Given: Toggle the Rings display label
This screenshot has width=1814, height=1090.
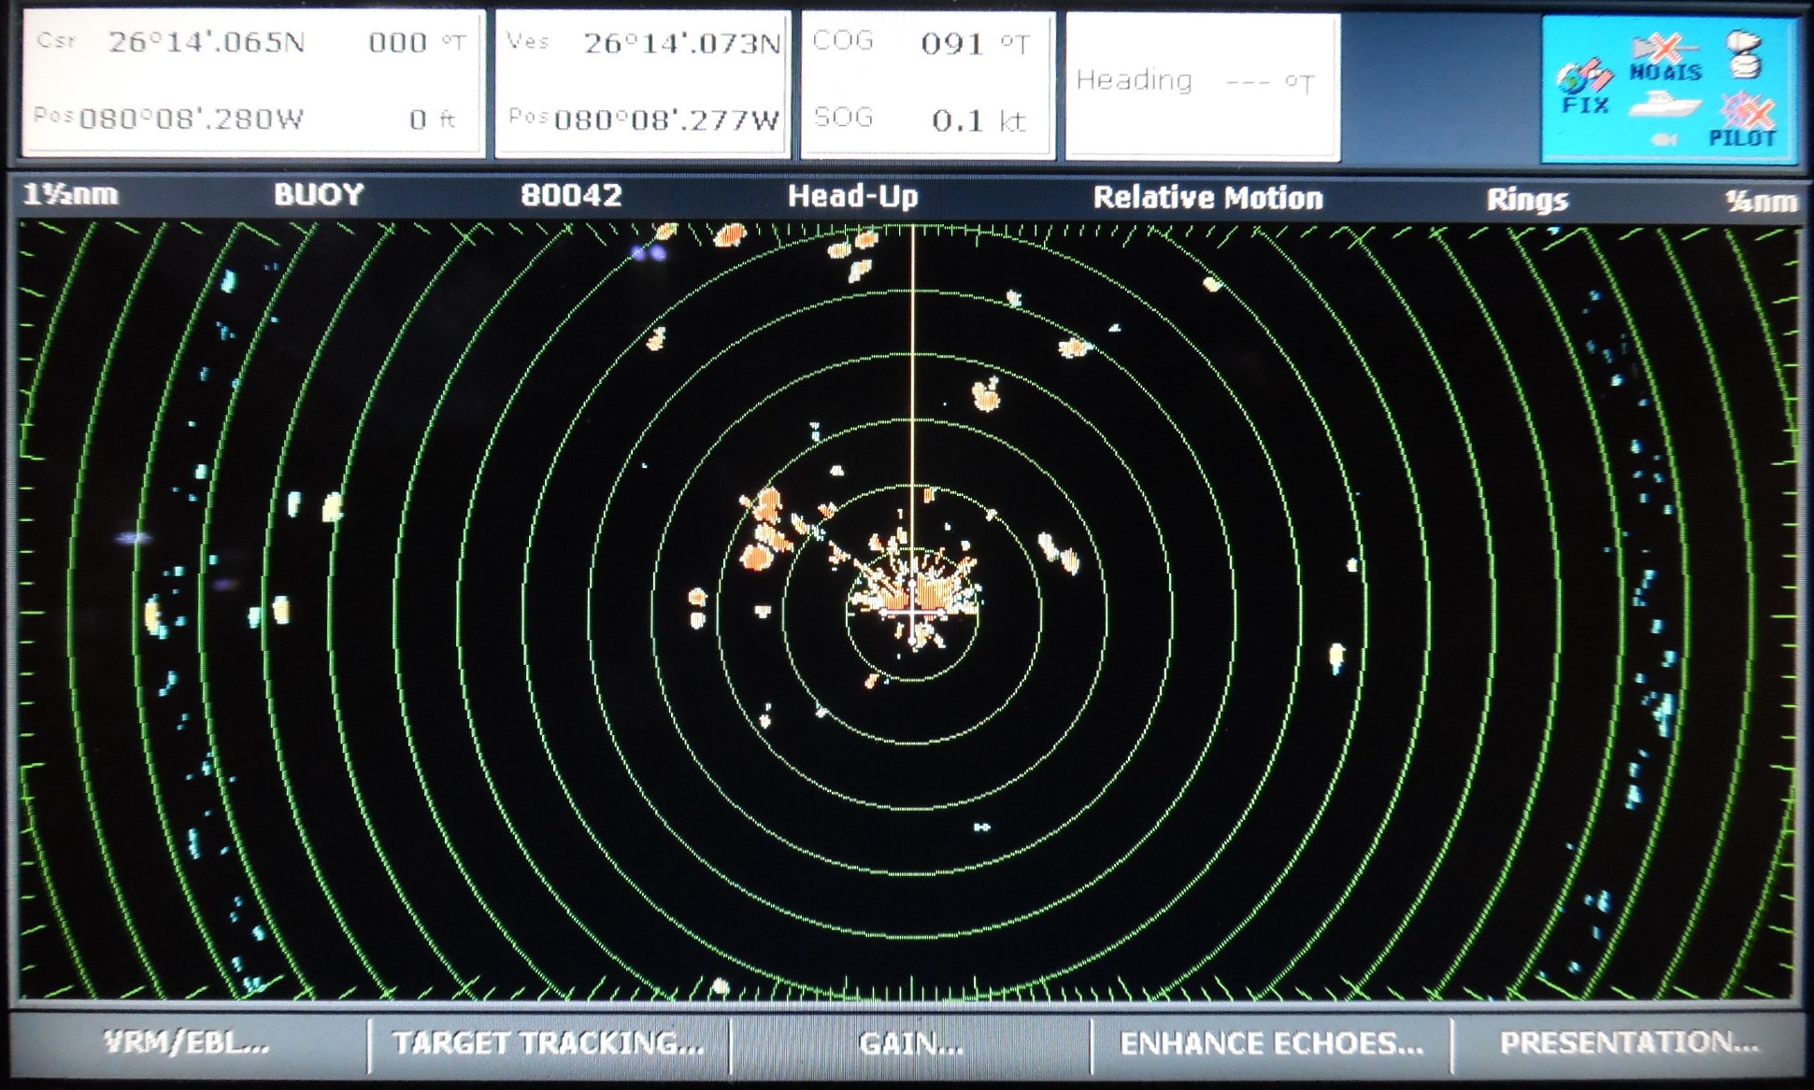Looking at the screenshot, I should tap(1526, 200).
